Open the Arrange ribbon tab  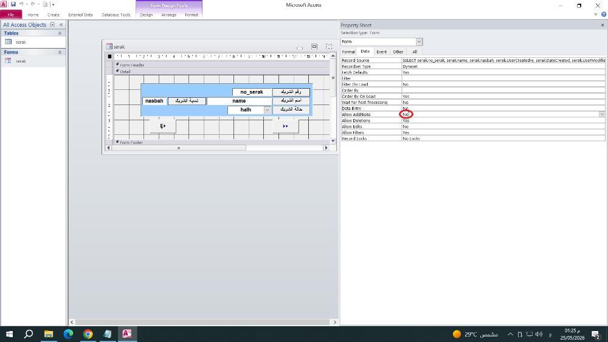tap(168, 15)
